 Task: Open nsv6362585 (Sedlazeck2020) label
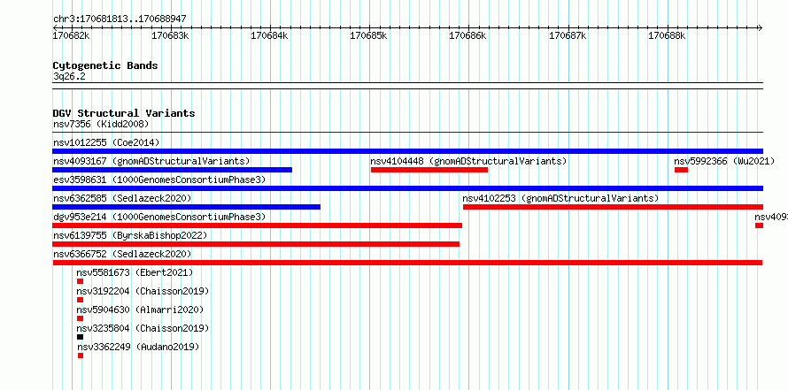122,198
